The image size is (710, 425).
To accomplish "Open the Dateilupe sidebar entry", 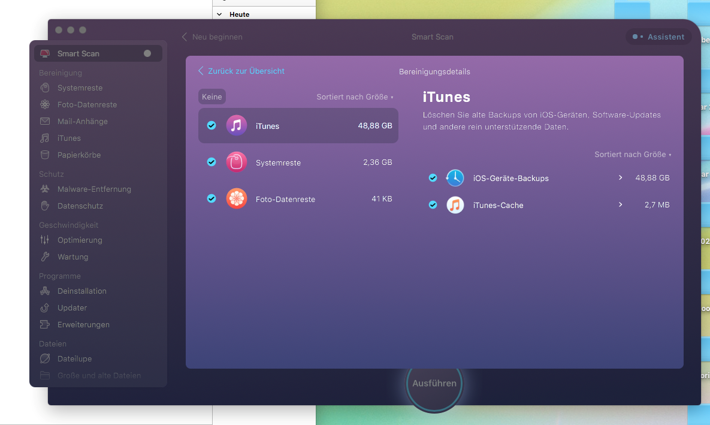I will [98, 359].
